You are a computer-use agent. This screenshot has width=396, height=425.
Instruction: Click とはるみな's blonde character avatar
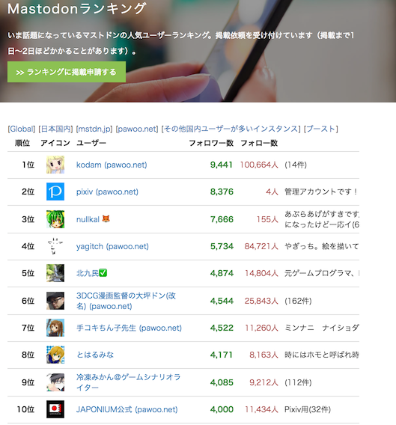[x=55, y=355]
